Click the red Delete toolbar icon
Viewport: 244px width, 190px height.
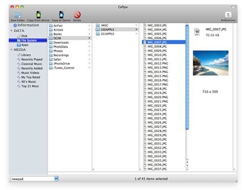pos(77,15)
